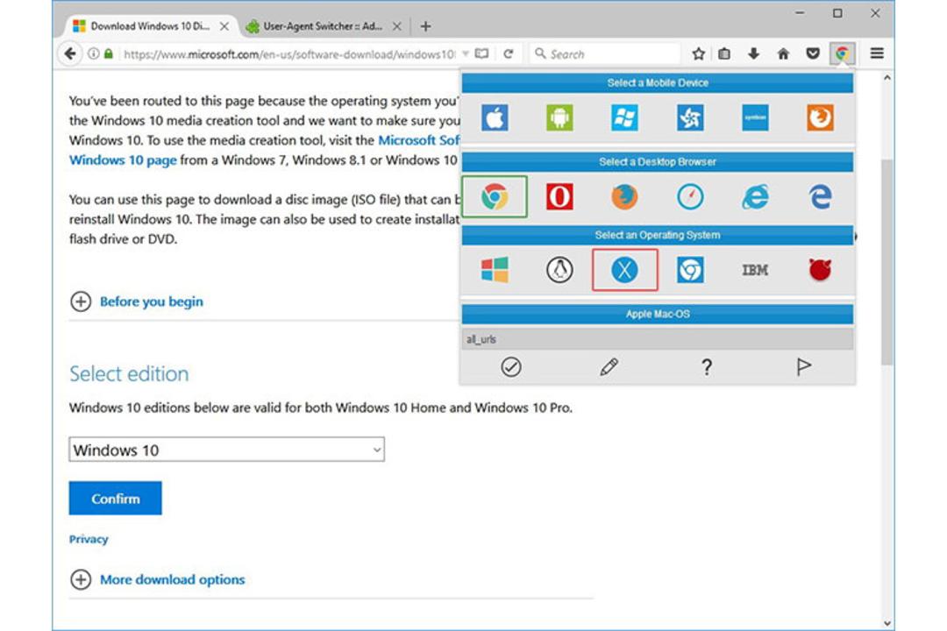This screenshot has height=631, width=947.
Task: Close the Download Windows 10 tab
Action: 224,26
